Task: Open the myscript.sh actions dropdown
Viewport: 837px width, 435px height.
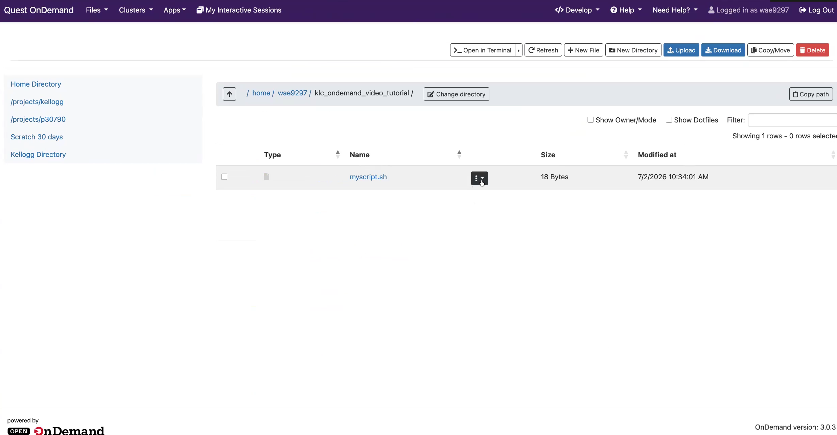Action: pyautogui.click(x=479, y=178)
